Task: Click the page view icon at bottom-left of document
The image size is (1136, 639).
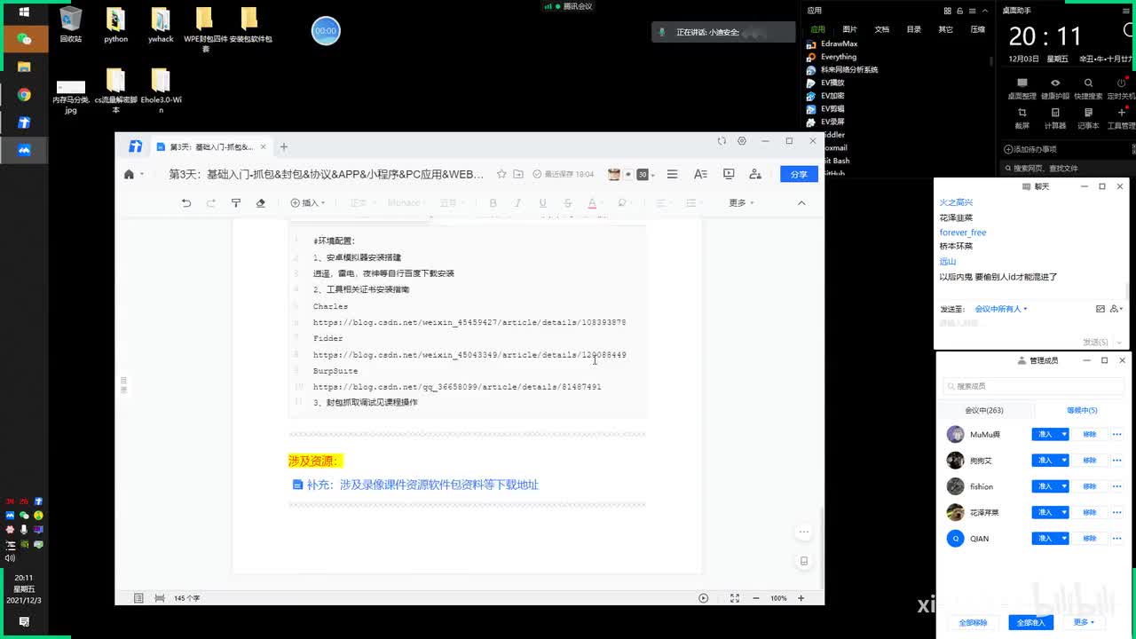Action: (x=138, y=598)
